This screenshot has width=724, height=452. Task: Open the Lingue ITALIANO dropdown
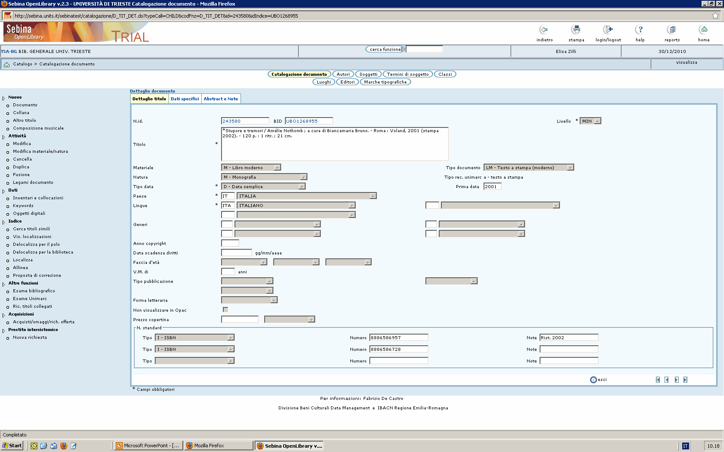(296, 205)
